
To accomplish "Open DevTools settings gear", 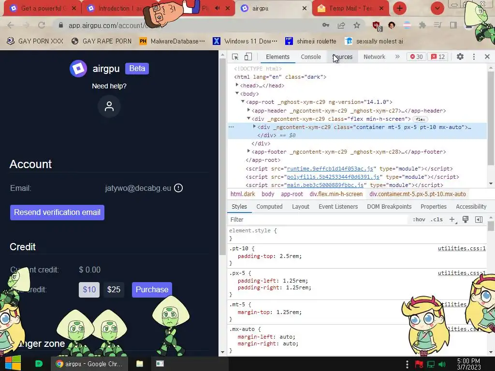I will click(460, 57).
